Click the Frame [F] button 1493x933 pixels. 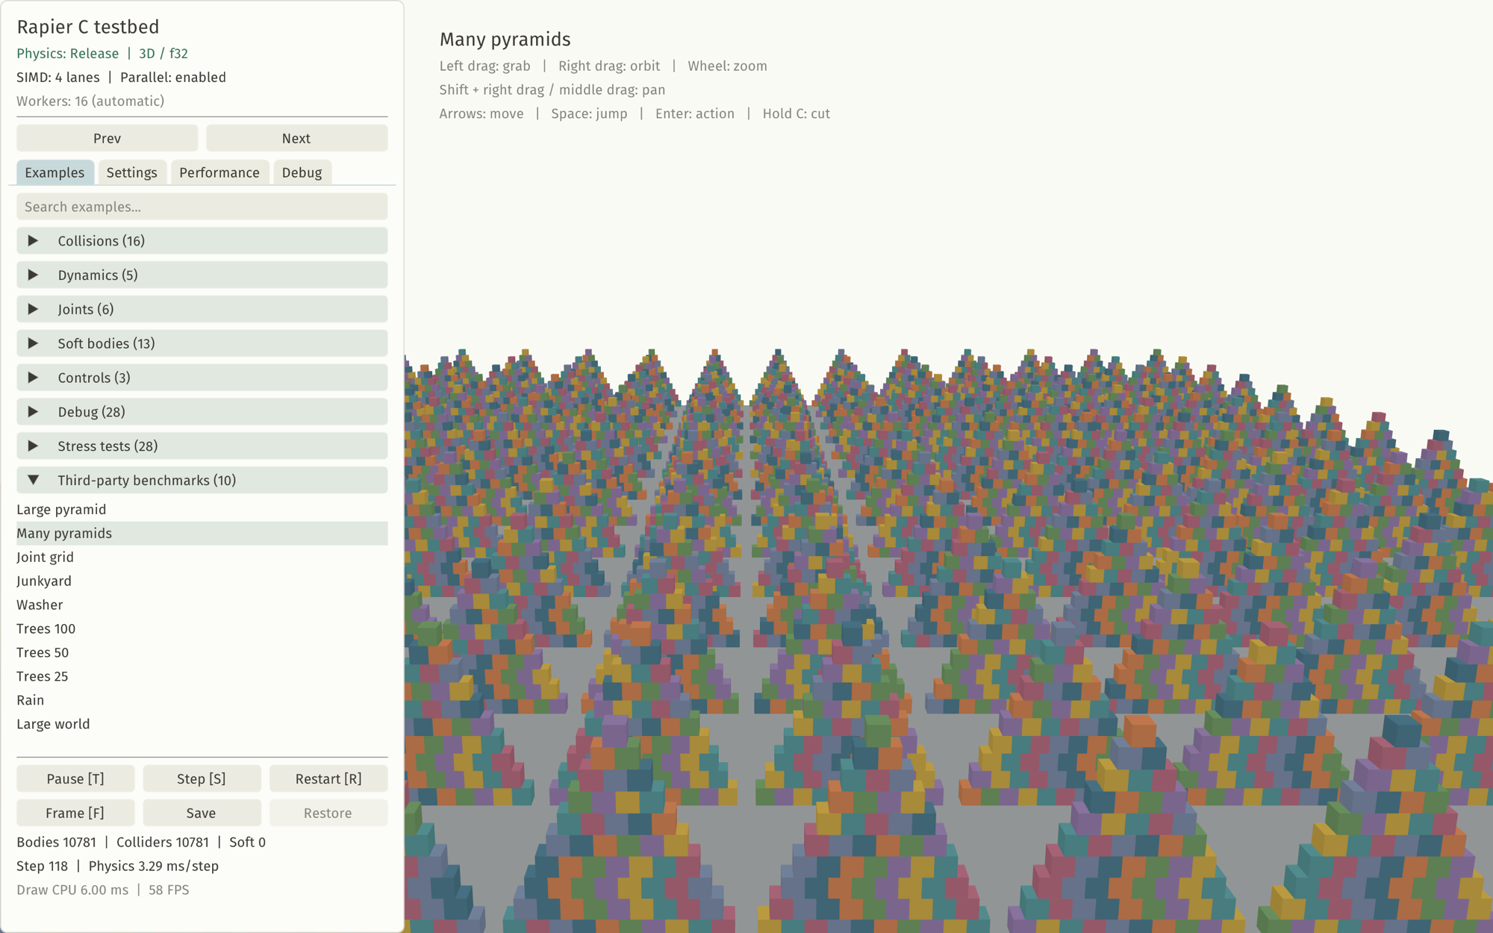point(75,813)
